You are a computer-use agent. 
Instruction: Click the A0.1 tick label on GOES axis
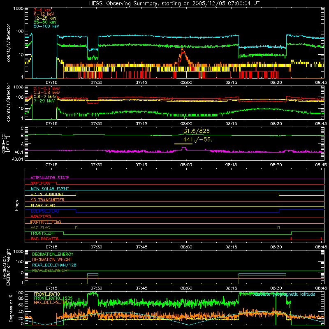point(19,152)
